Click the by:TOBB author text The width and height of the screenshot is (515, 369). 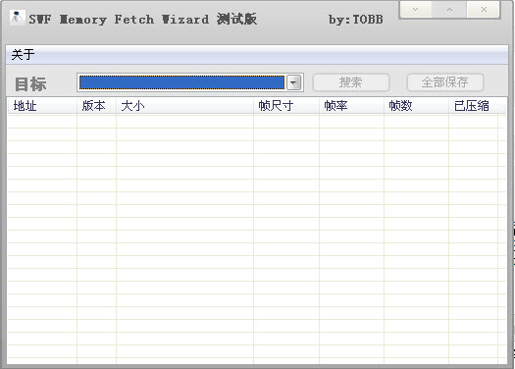[x=356, y=20]
